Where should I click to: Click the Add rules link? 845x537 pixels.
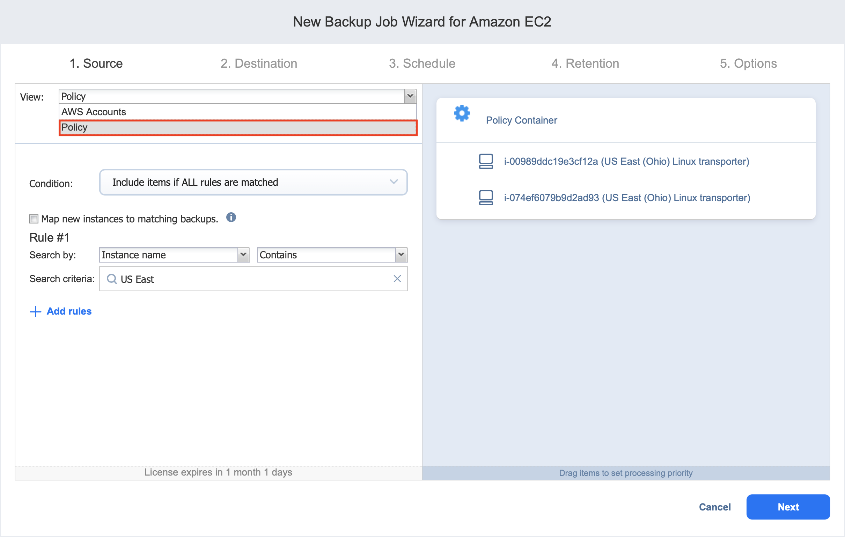(x=69, y=311)
